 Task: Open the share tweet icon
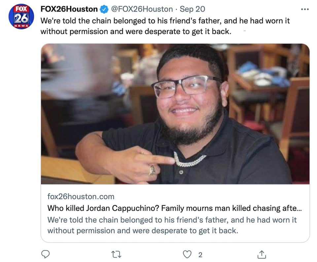click(262, 254)
